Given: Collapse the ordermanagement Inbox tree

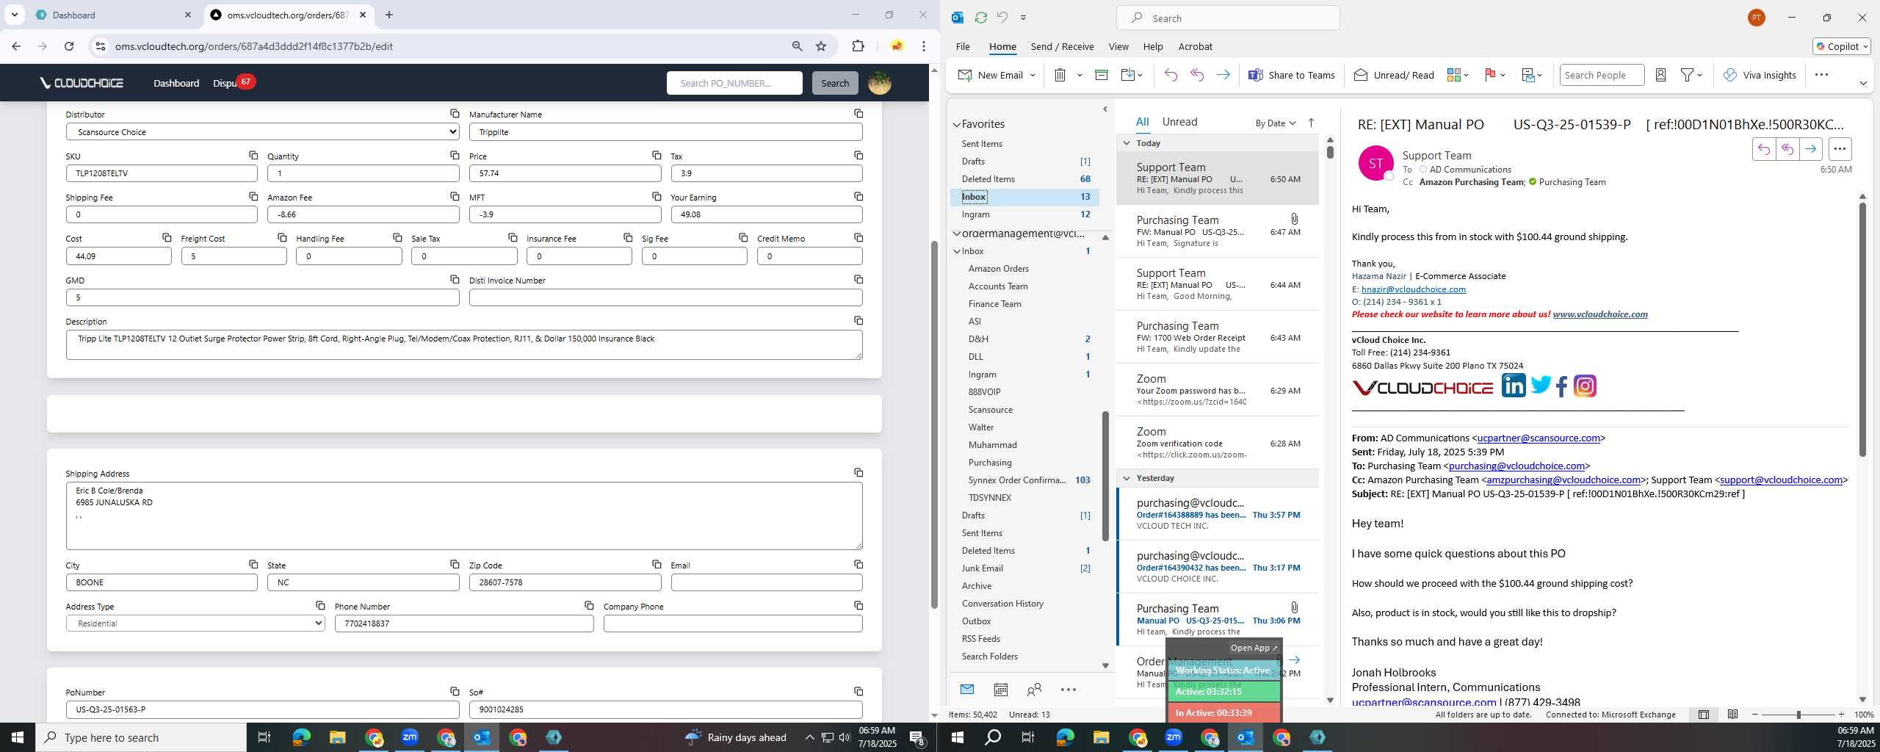Looking at the screenshot, I should pos(957,251).
